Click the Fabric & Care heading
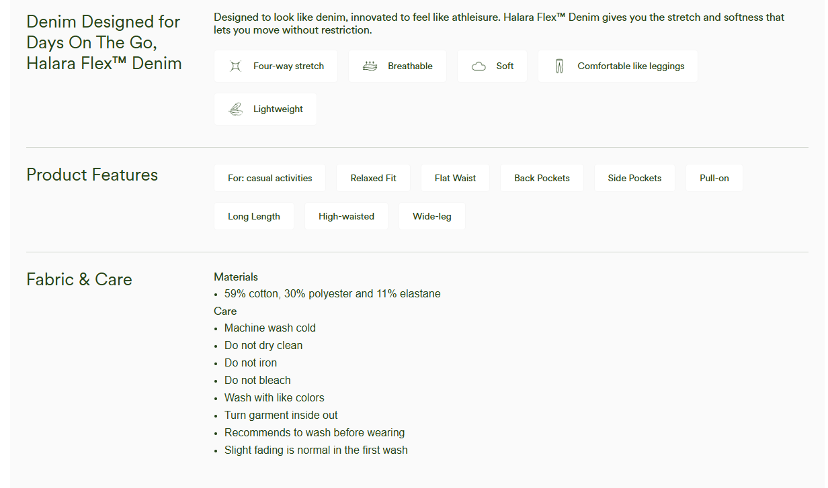828x488 pixels. point(79,280)
